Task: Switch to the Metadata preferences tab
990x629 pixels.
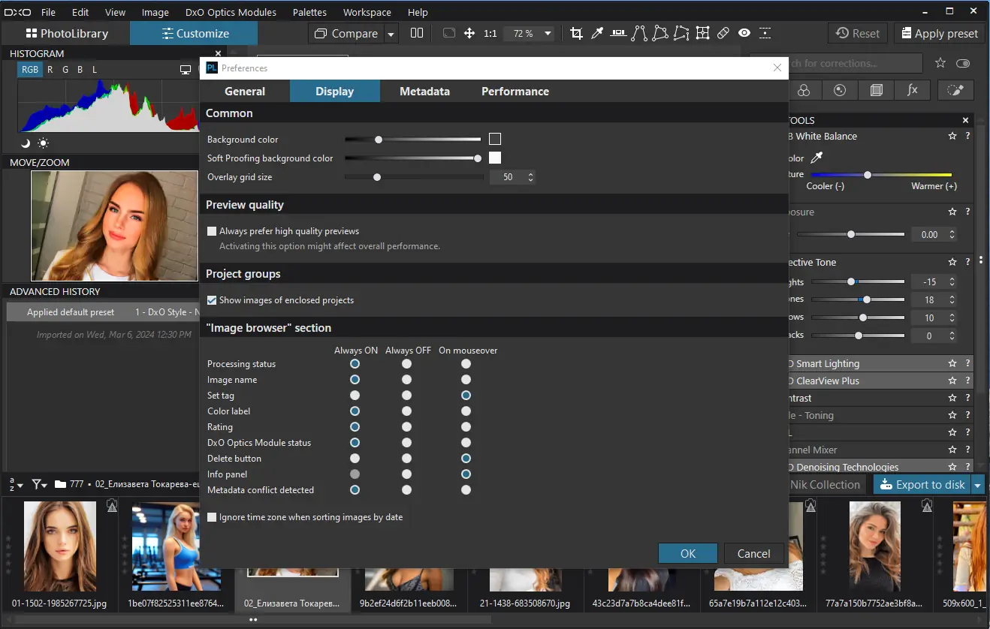Action: coord(424,91)
